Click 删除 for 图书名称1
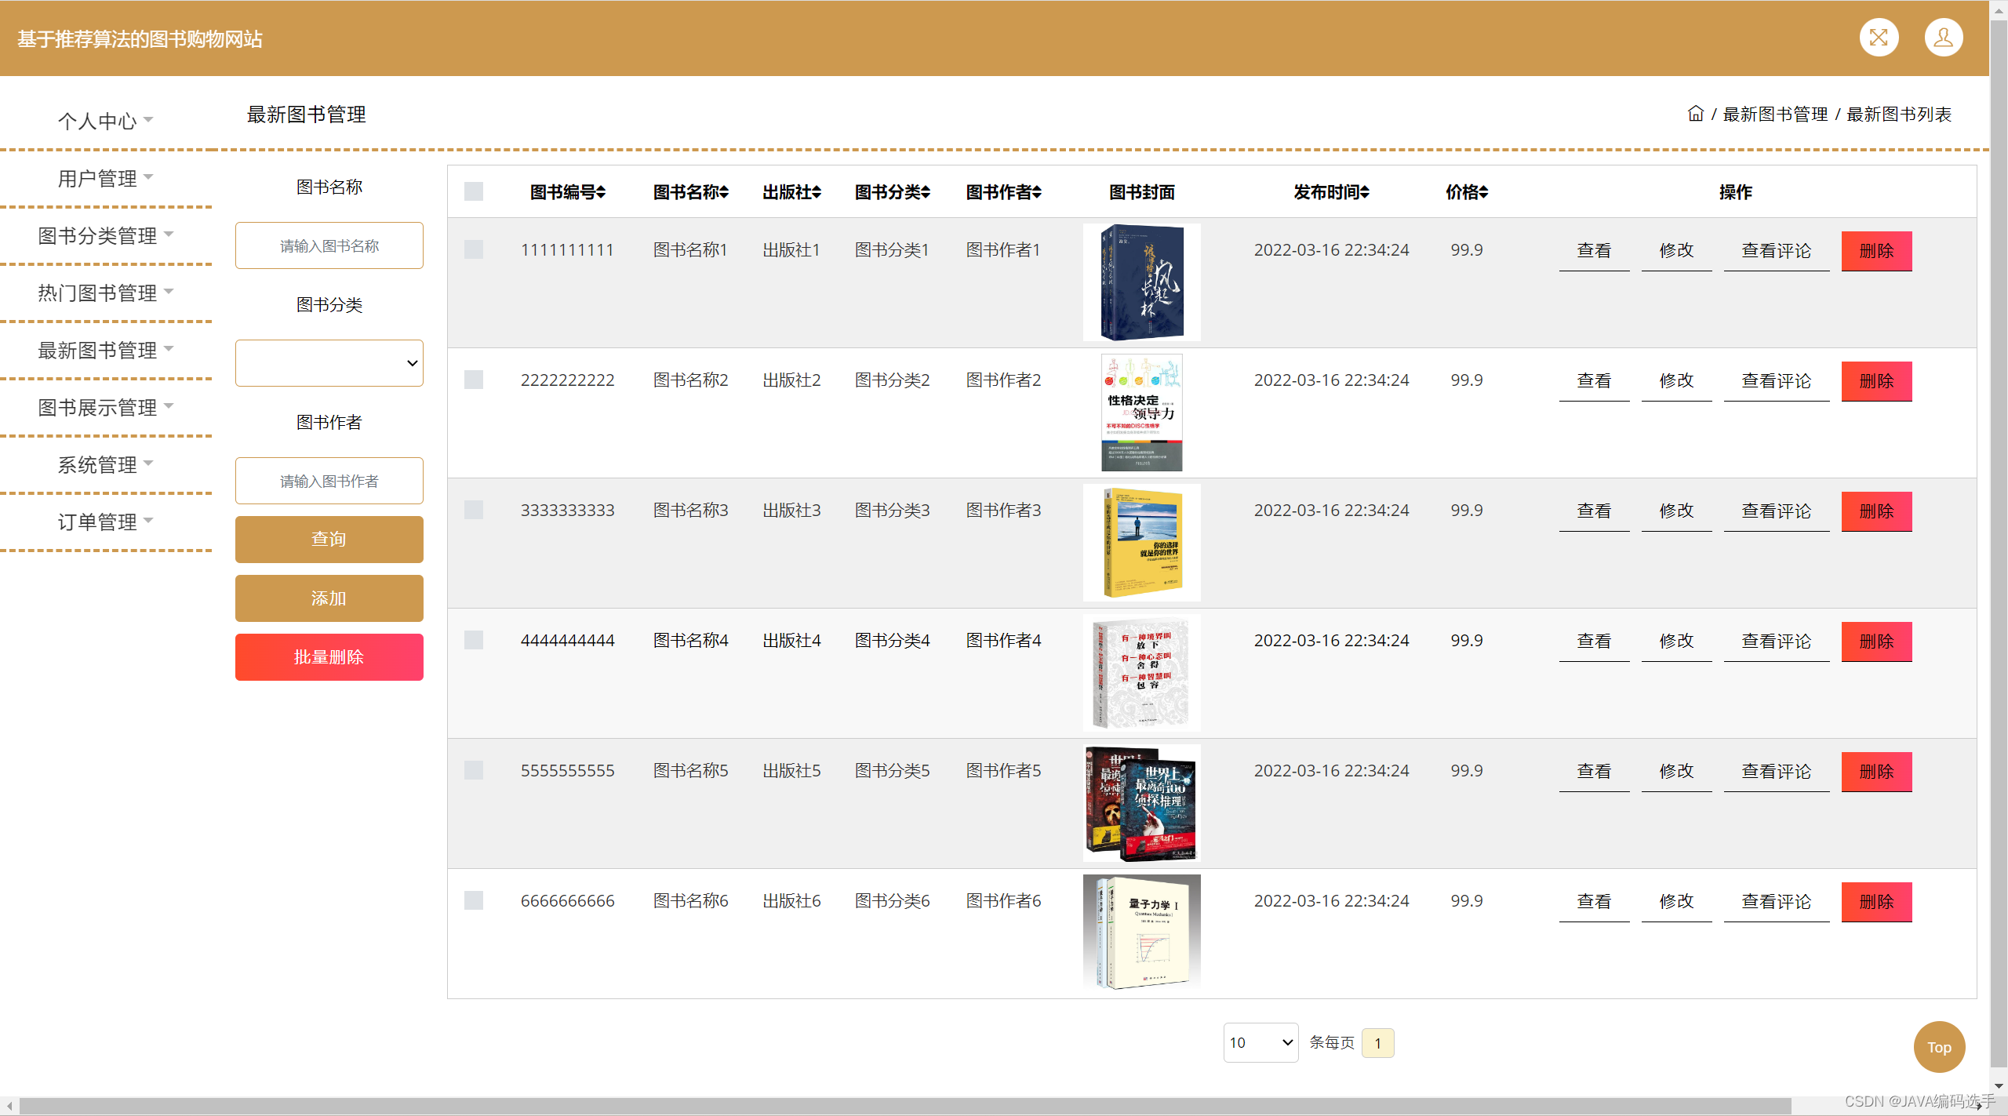 point(1876,251)
